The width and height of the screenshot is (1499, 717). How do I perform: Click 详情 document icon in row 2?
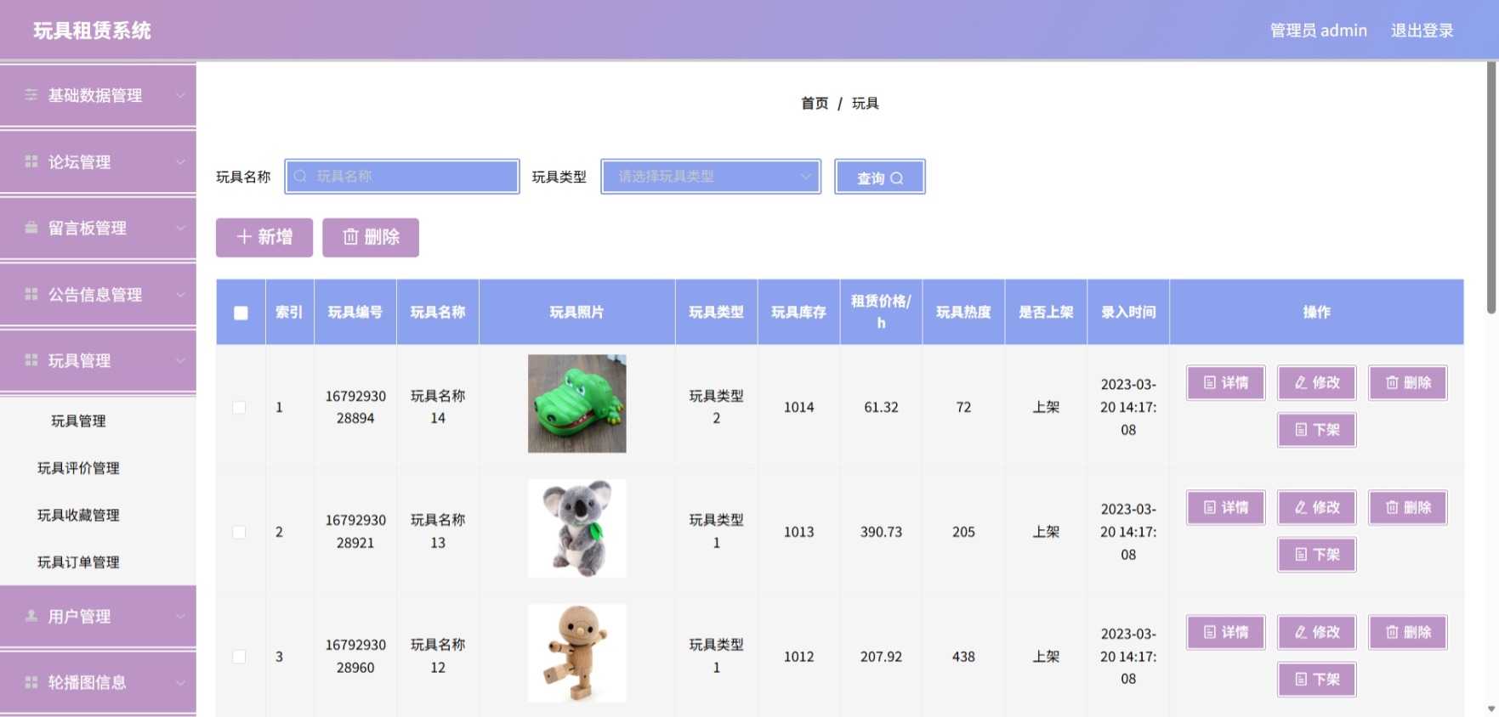pos(1210,507)
